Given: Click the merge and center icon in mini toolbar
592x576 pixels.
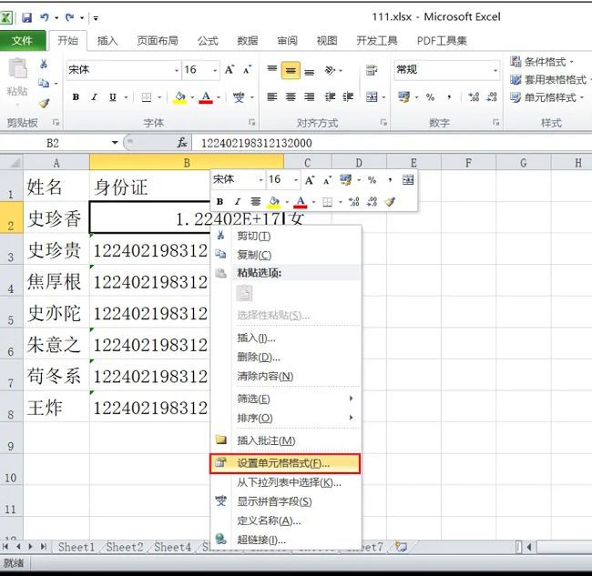Looking at the screenshot, I should pos(407,180).
